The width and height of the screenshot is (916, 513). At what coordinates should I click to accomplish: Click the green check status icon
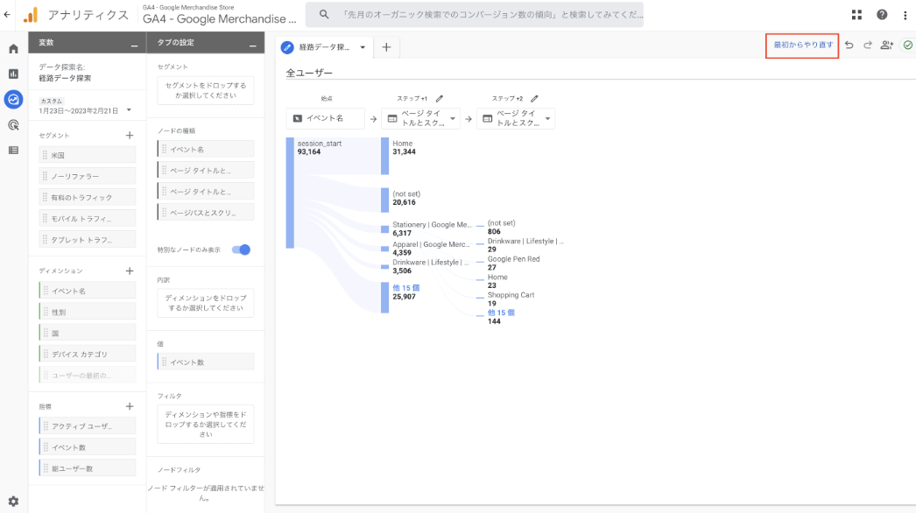click(x=907, y=45)
